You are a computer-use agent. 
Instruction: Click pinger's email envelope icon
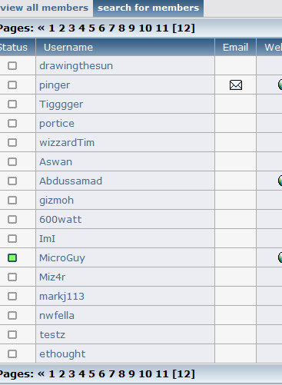pyautogui.click(x=236, y=85)
